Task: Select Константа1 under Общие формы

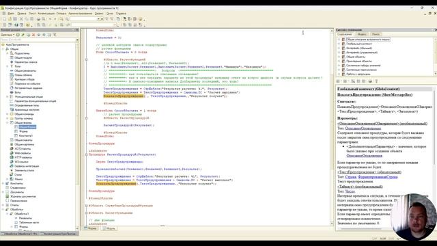Action: coord(26,135)
